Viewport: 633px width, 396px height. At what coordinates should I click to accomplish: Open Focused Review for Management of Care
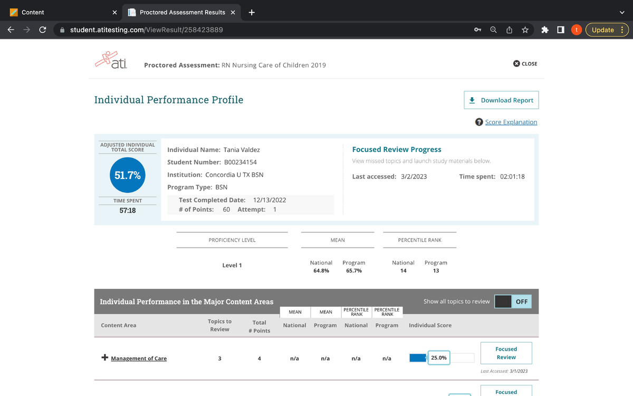[x=506, y=353]
